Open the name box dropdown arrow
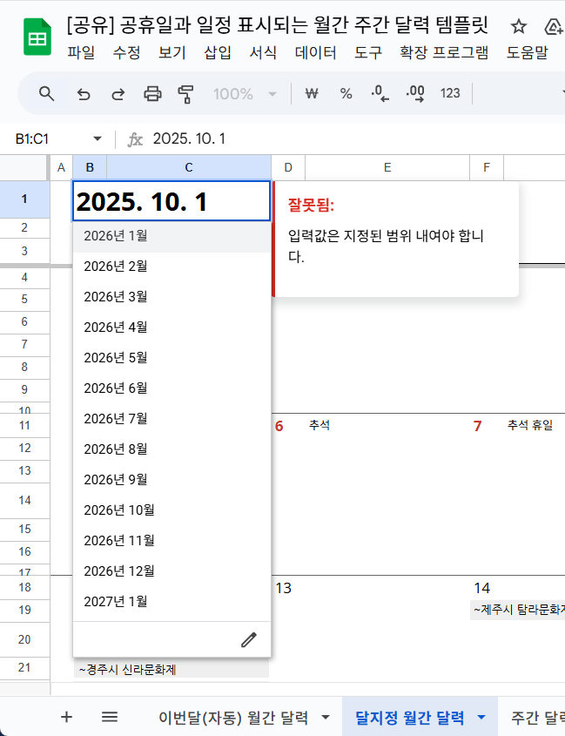This screenshot has width=565, height=736. click(98, 139)
